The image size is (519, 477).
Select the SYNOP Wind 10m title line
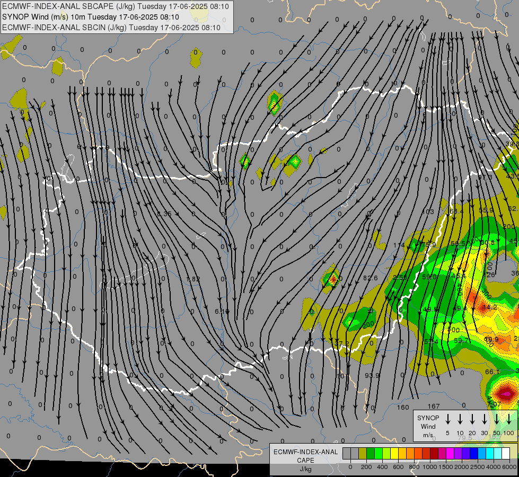(x=90, y=17)
